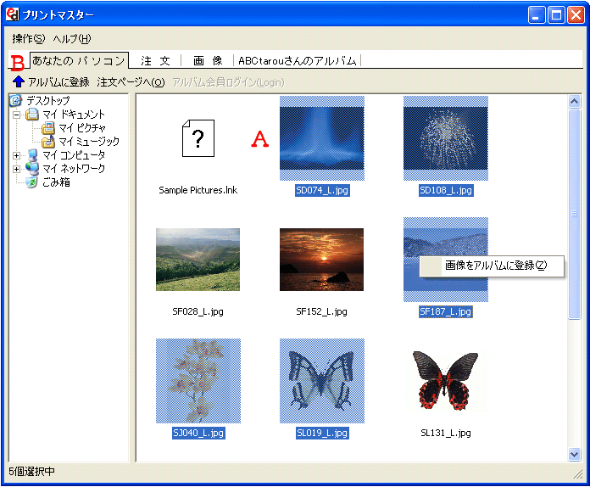Click the blue up-arrow album register icon

18,81
